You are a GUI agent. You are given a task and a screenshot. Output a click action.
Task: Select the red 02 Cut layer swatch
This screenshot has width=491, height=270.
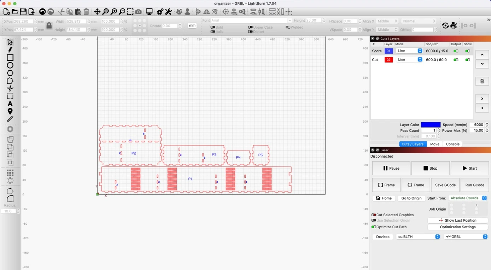(x=388, y=60)
